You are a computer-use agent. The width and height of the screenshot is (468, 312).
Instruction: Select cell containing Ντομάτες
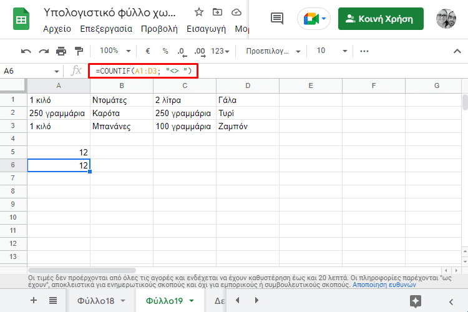[x=122, y=100]
